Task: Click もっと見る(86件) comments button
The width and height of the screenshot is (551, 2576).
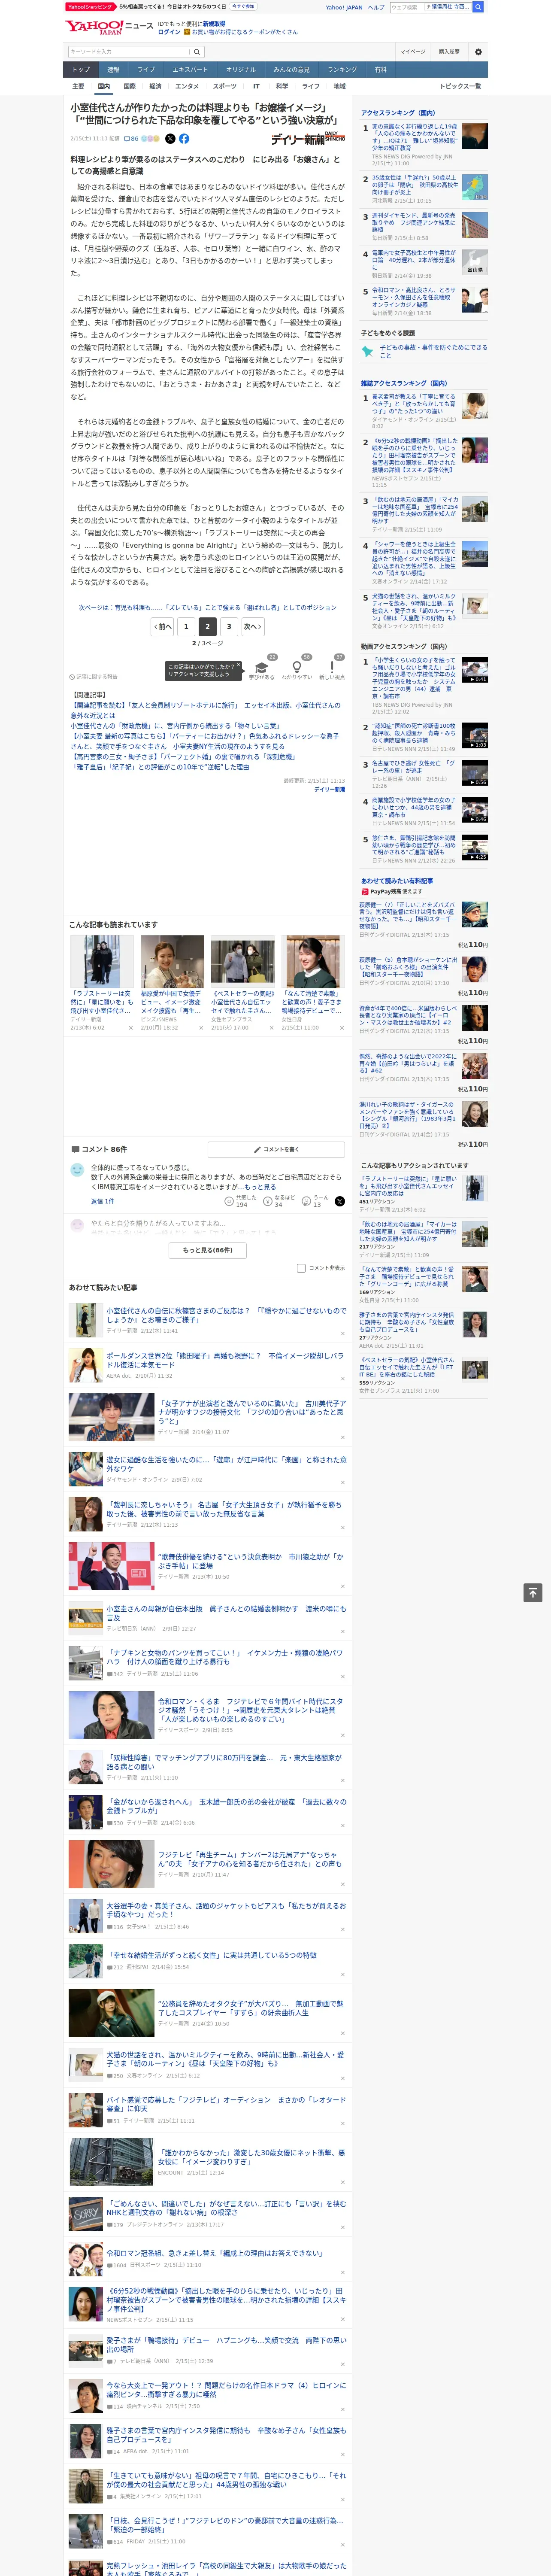Action: coord(208,1250)
